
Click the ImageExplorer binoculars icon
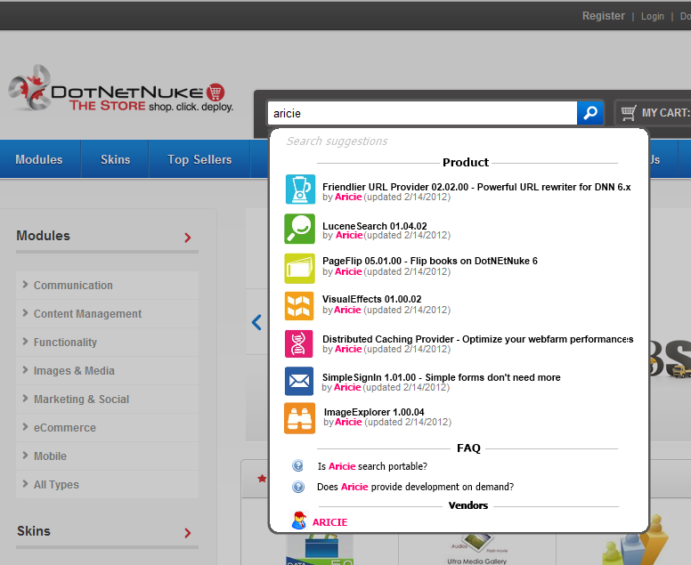coord(300,418)
